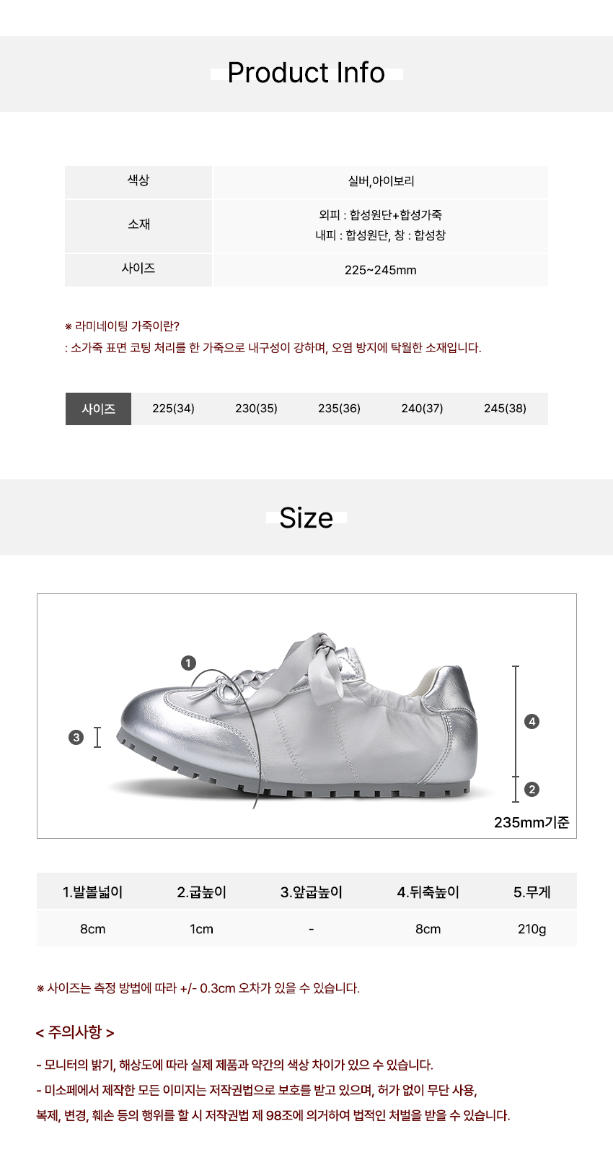
Task: Select size 225(34)
Action: point(173,409)
